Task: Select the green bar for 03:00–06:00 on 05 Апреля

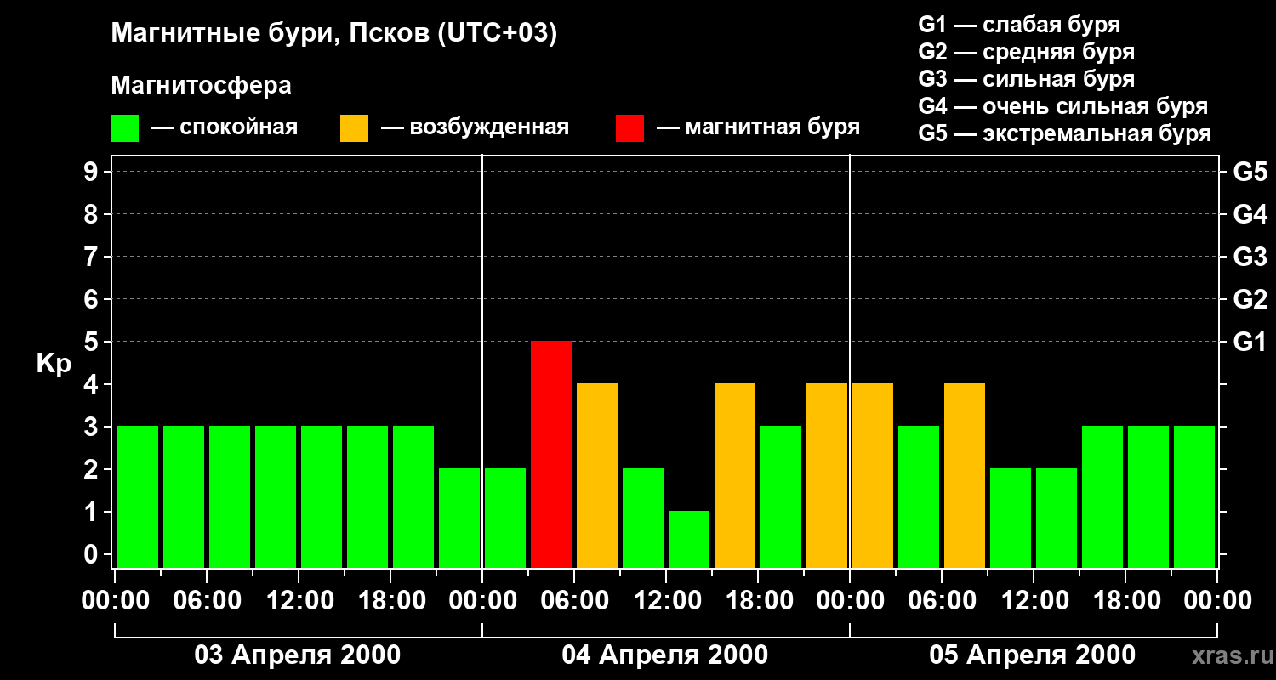Action: (919, 496)
